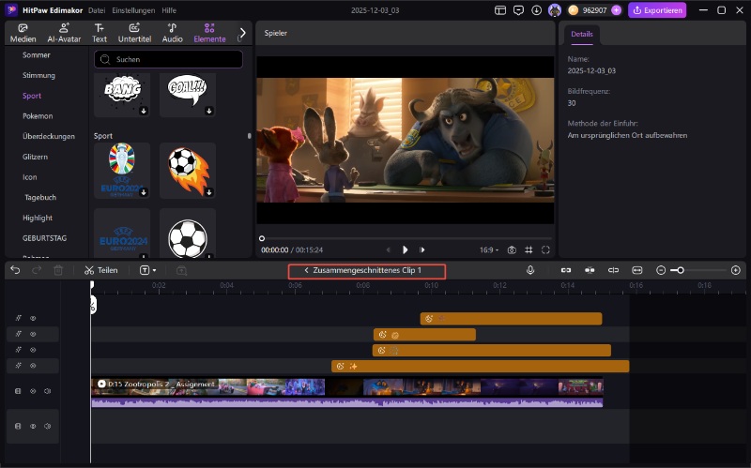Switch to the Untertitel tab
Screen dimensions: 751x468
[134, 33]
